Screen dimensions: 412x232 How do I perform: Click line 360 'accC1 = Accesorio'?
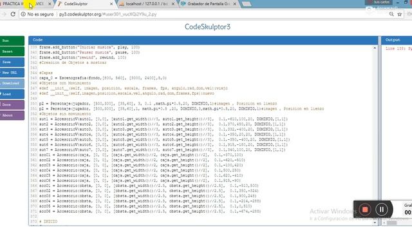coord(141,155)
